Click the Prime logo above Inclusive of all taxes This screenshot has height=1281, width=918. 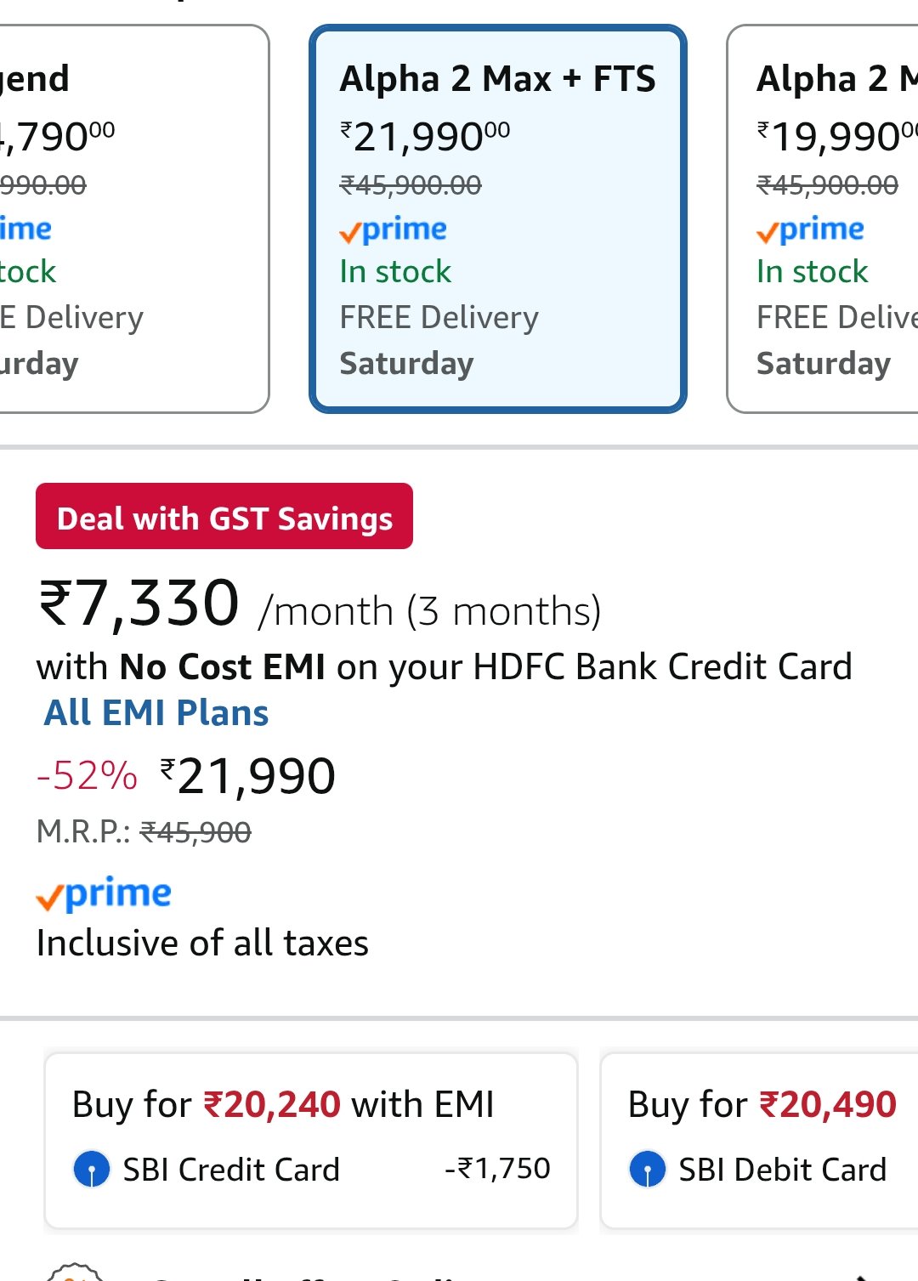[104, 894]
